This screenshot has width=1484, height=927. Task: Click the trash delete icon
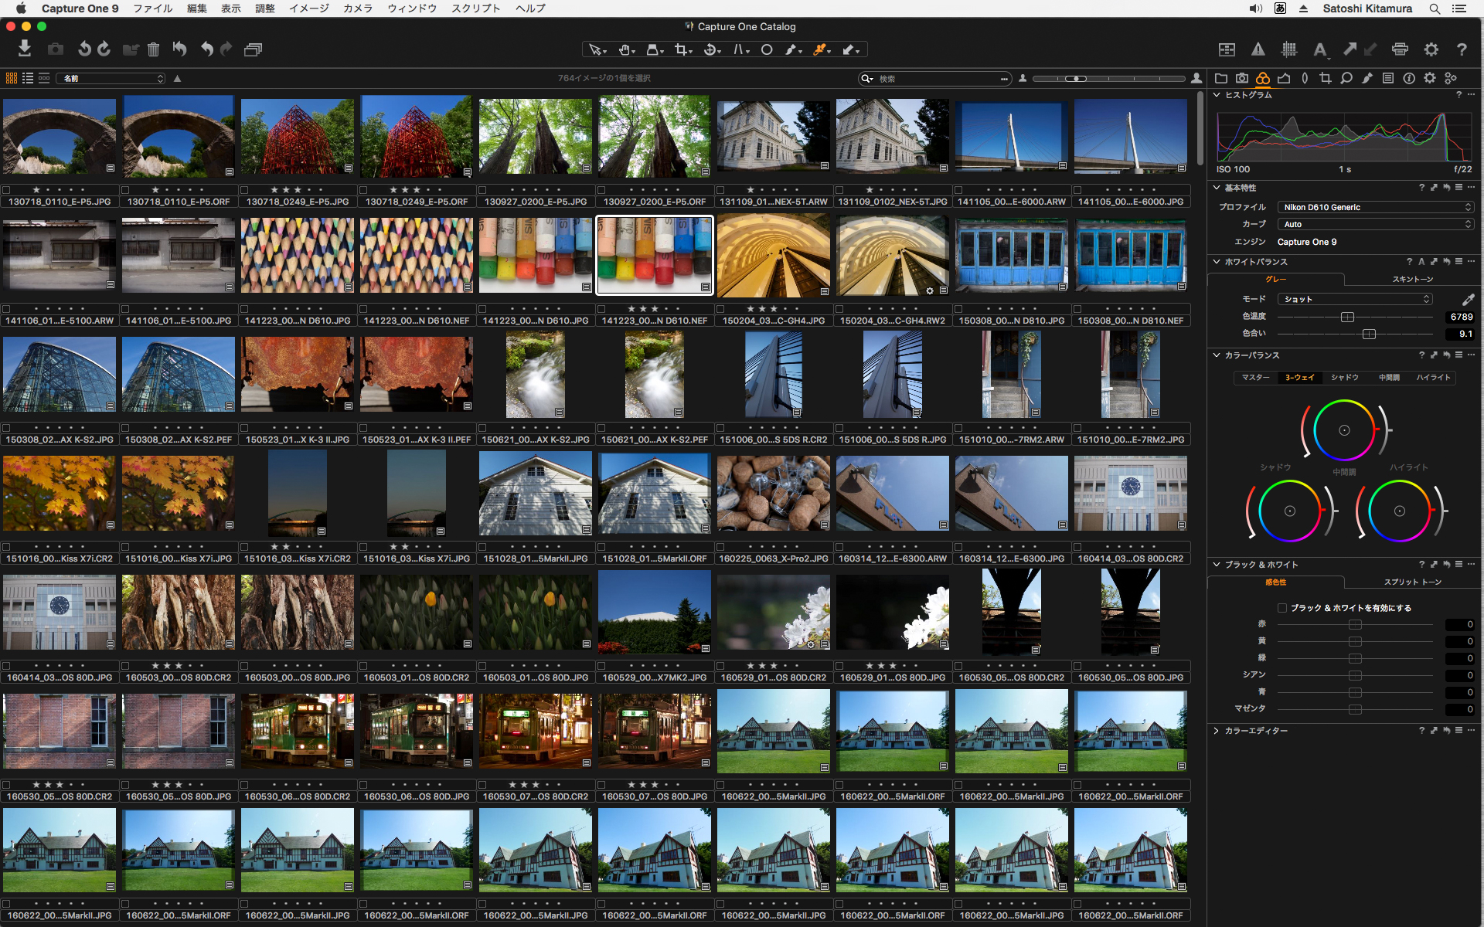[x=153, y=49]
